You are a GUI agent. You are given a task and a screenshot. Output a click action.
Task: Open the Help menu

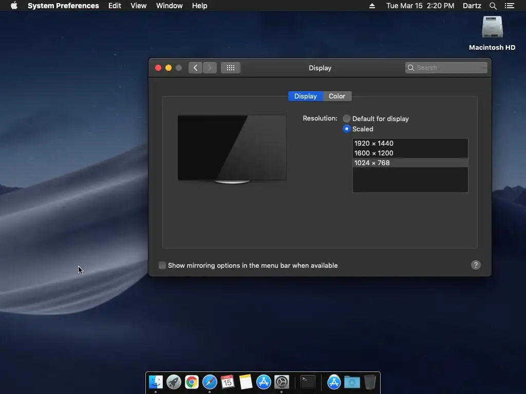[x=200, y=6]
